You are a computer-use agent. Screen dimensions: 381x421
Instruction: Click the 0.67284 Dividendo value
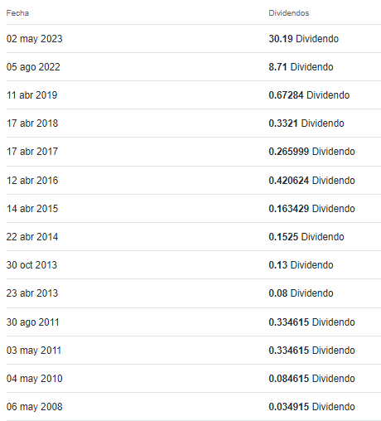(309, 95)
